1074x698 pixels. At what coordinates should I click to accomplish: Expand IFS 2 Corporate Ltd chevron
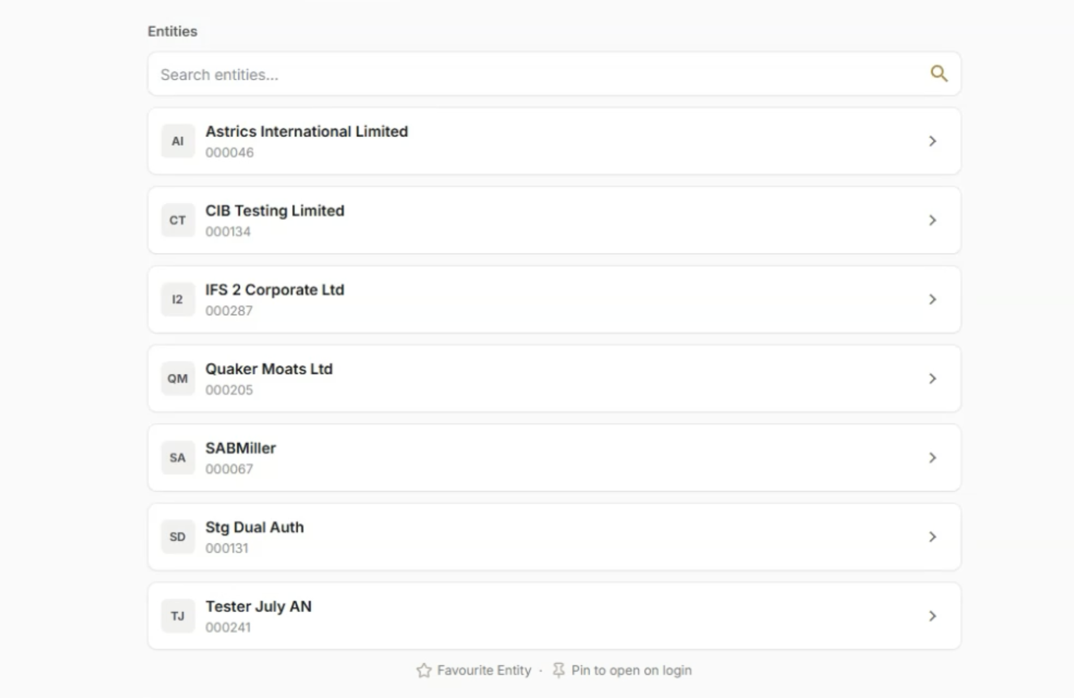(933, 299)
